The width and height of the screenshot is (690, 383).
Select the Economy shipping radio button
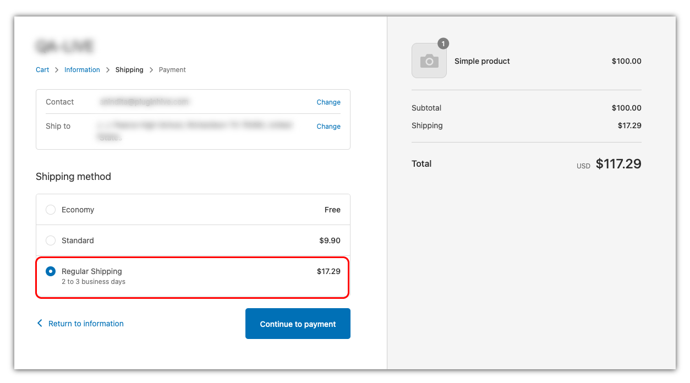pos(51,210)
